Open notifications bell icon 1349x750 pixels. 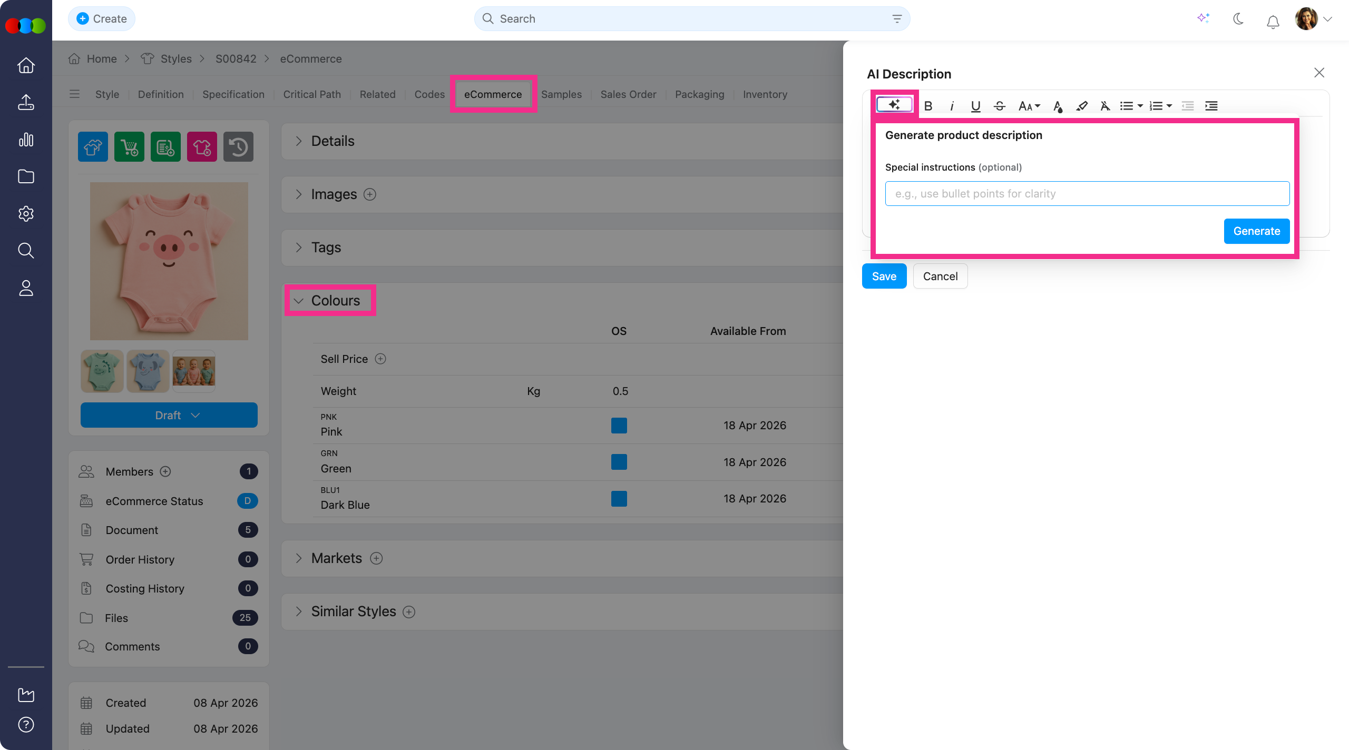(1273, 21)
